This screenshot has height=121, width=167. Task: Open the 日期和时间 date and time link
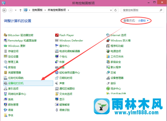66,78
